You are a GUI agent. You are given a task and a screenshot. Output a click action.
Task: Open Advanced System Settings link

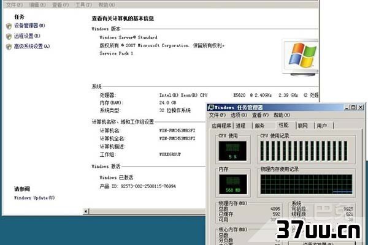tap(32, 46)
